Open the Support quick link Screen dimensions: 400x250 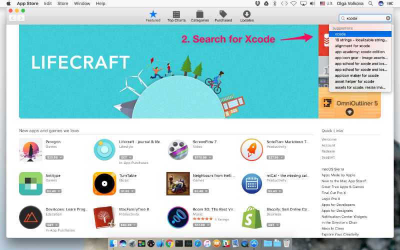(x=328, y=157)
